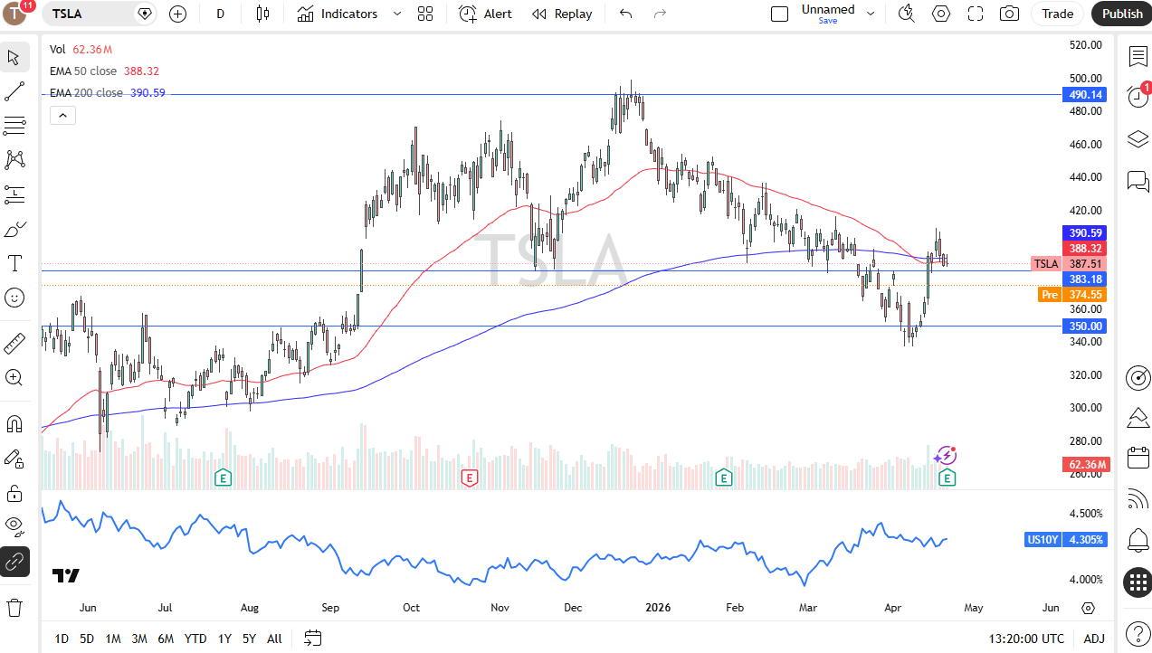Open the chats speech bubble icon
Image resolution: width=1152 pixels, height=653 pixels.
pos(1138,181)
